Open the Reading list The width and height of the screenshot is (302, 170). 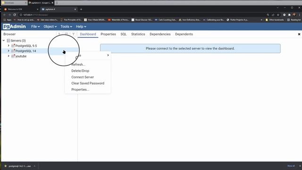click(294, 20)
